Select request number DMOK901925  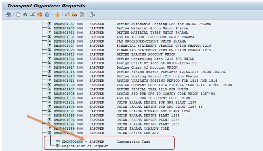point(64,50)
